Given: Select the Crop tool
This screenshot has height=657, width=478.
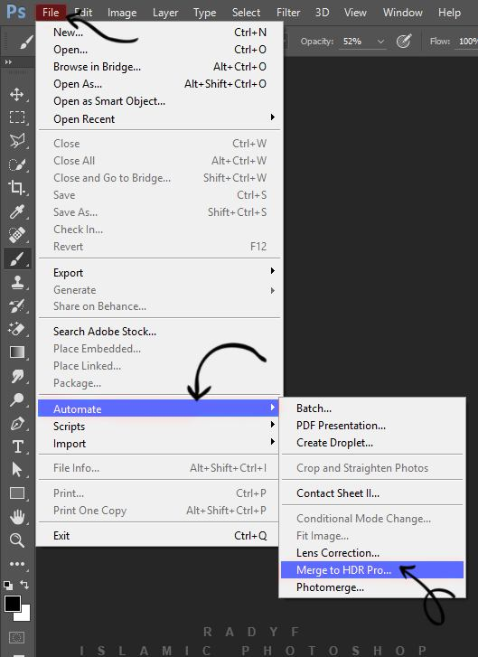Looking at the screenshot, I should pos(17,187).
